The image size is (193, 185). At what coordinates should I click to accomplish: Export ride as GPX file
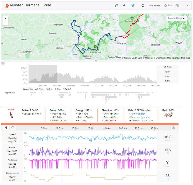[x=151, y=121]
